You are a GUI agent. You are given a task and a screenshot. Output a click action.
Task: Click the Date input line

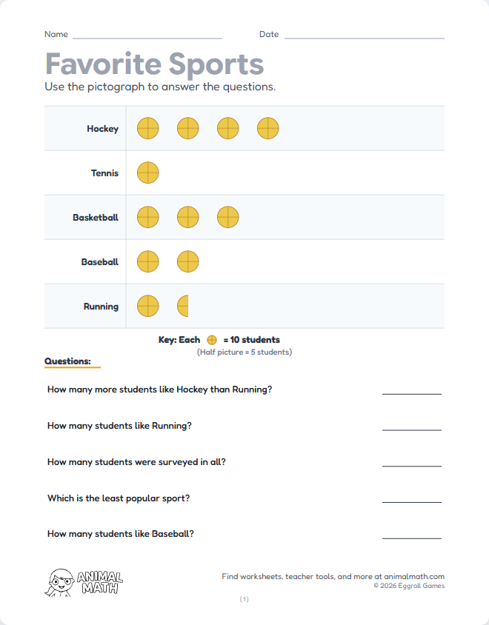364,36
